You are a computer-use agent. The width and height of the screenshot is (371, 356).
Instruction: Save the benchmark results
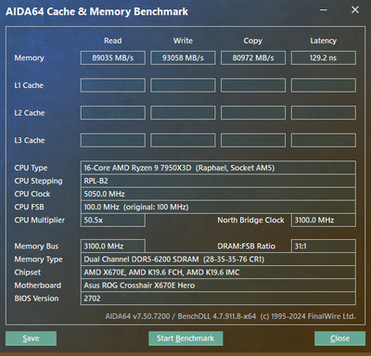click(x=31, y=338)
